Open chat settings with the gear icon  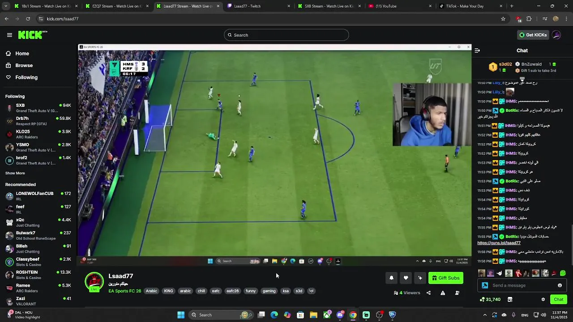543,299
